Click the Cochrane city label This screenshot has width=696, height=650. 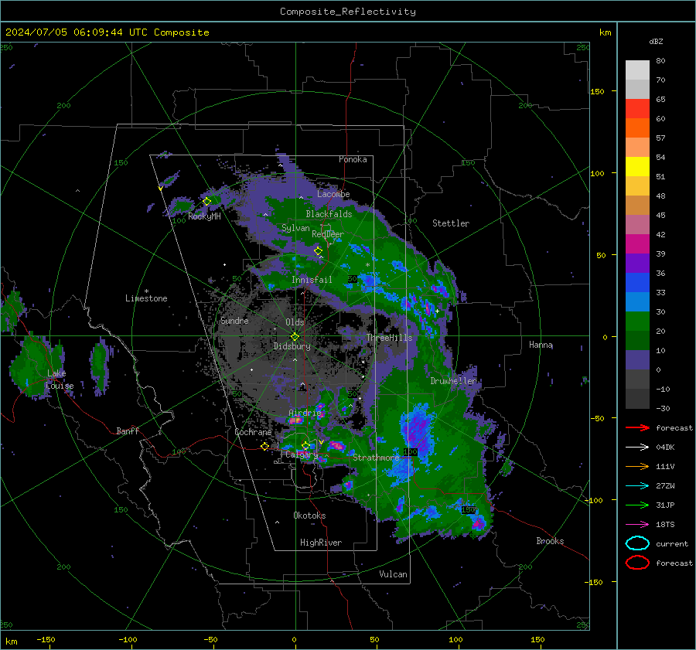tap(253, 432)
